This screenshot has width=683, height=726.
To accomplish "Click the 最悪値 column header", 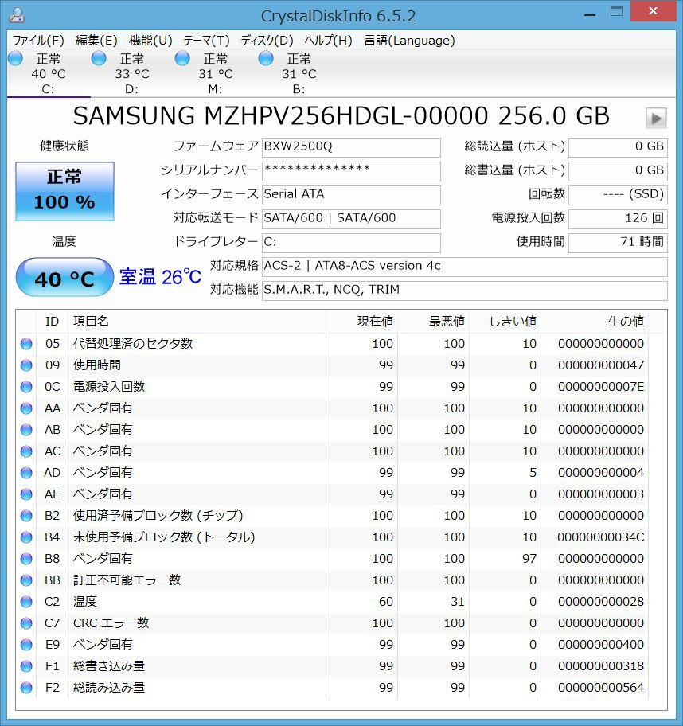I will tap(433, 322).
